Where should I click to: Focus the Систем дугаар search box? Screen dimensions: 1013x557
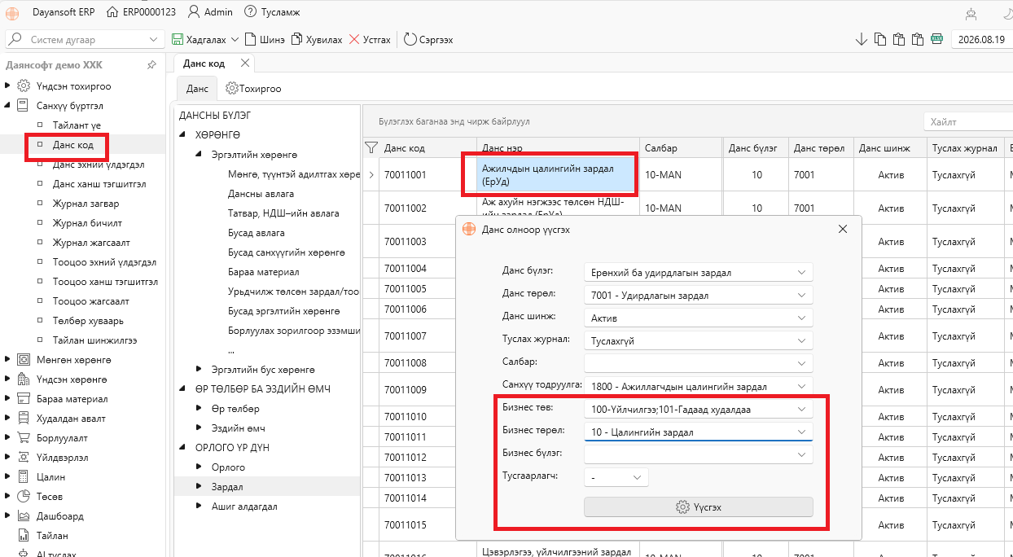click(x=86, y=39)
